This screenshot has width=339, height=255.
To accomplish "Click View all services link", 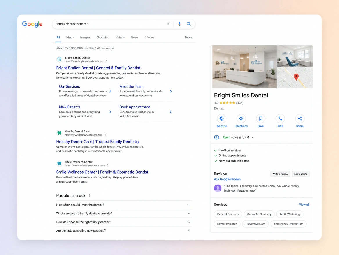I will (304, 205).
